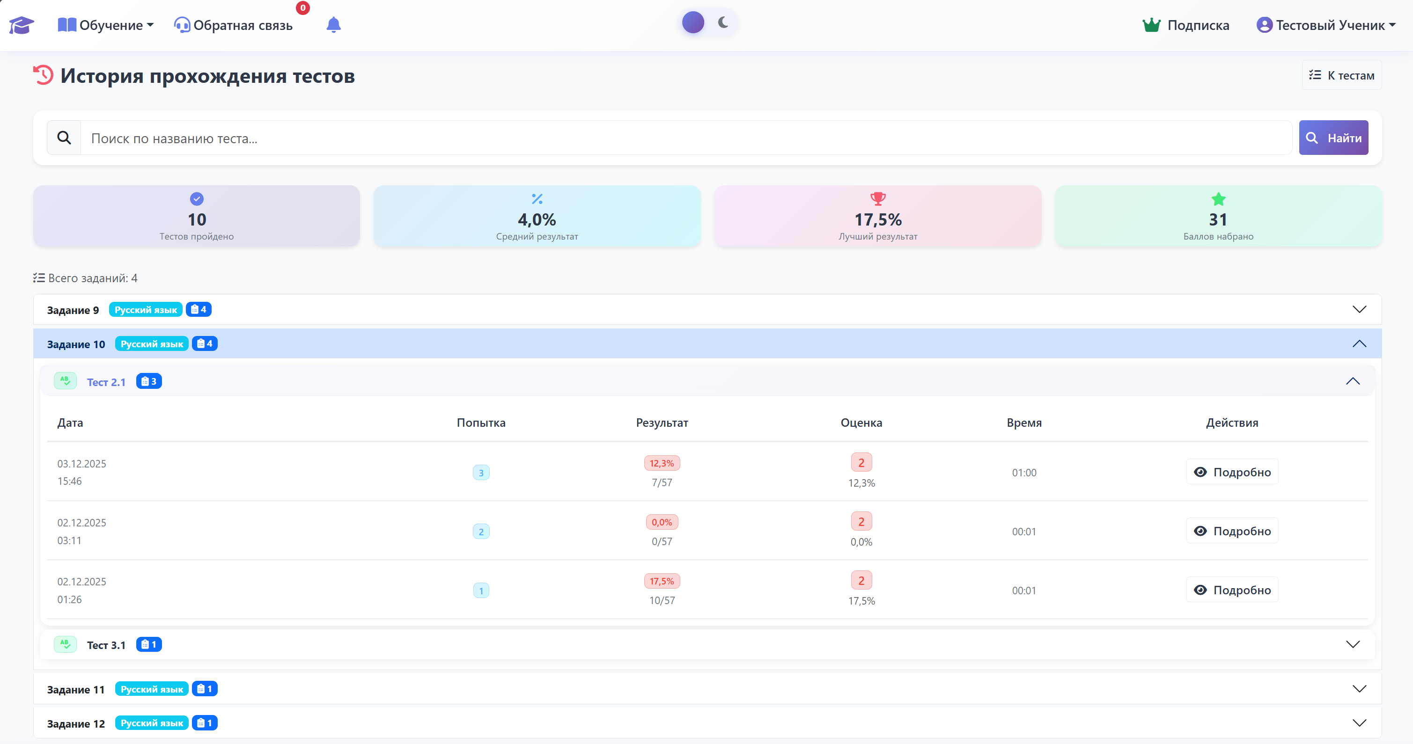
Task: Click the 17,5% result badge in table
Action: [662, 581]
